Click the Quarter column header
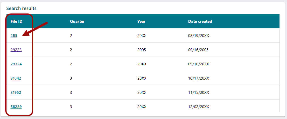 click(x=77, y=21)
